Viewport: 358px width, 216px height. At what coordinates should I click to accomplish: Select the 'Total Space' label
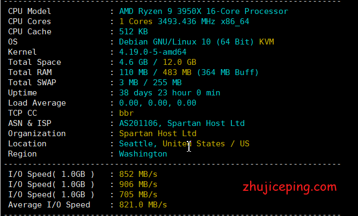34,62
